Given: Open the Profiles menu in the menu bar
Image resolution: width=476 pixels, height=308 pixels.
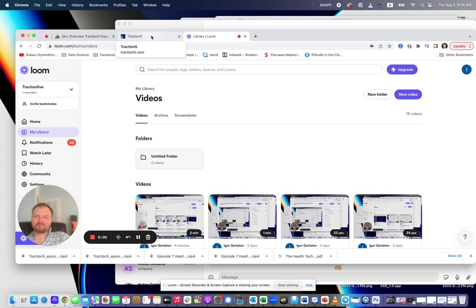Looking at the screenshot, I should 120,5.
